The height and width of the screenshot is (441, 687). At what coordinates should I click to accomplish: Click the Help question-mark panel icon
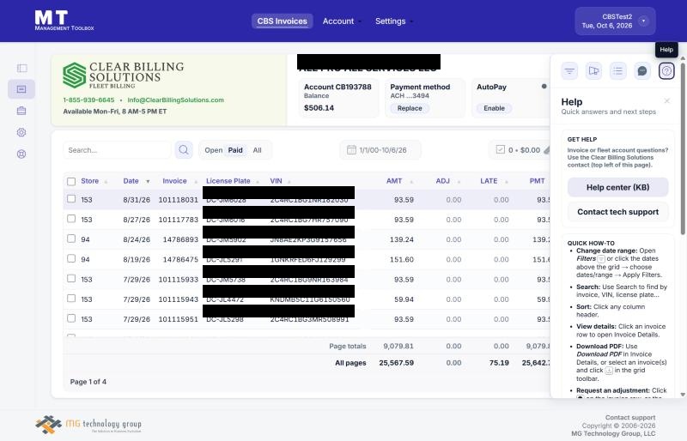pos(666,71)
